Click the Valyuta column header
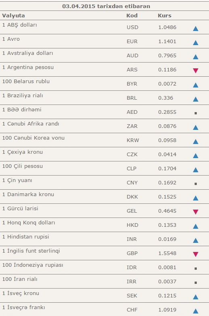Image resolution: width=209 pixels, height=316 pixels. [x=13, y=15]
